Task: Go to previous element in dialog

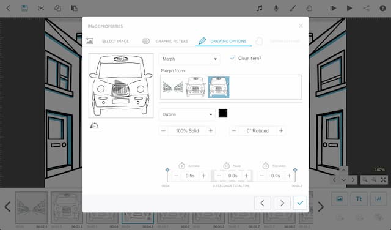Action: (x=262, y=203)
